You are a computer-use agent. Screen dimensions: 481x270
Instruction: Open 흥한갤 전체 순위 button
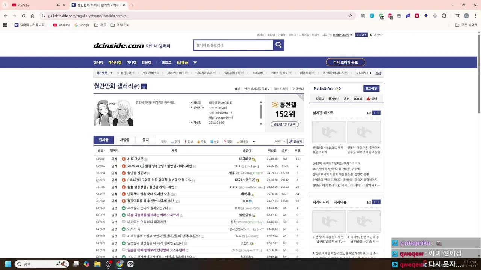pos(284,124)
